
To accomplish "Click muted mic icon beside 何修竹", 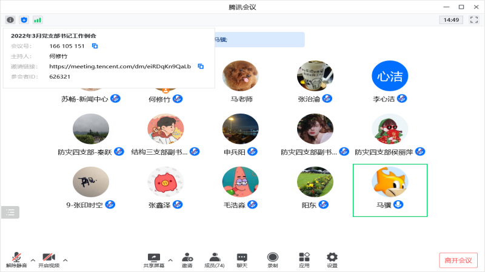I will pos(178,99).
